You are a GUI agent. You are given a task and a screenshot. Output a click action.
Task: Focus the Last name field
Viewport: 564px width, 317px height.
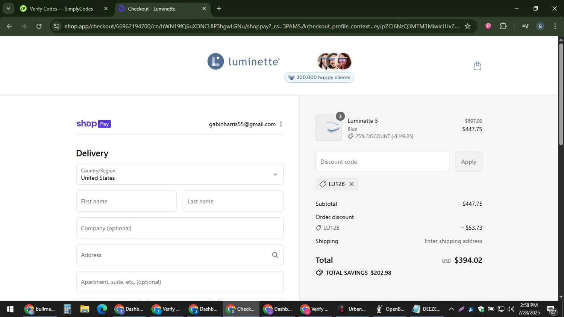(233, 201)
